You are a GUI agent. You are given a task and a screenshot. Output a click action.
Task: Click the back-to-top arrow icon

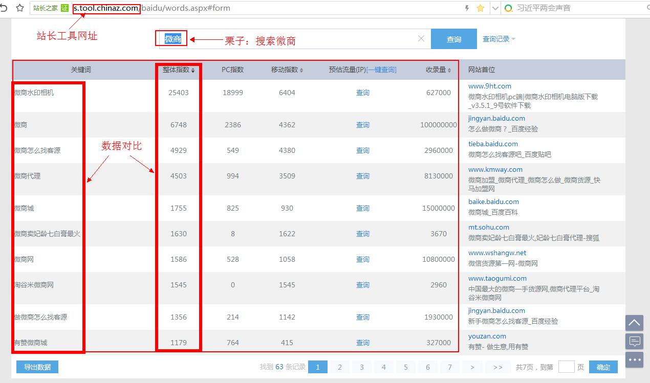click(634, 323)
